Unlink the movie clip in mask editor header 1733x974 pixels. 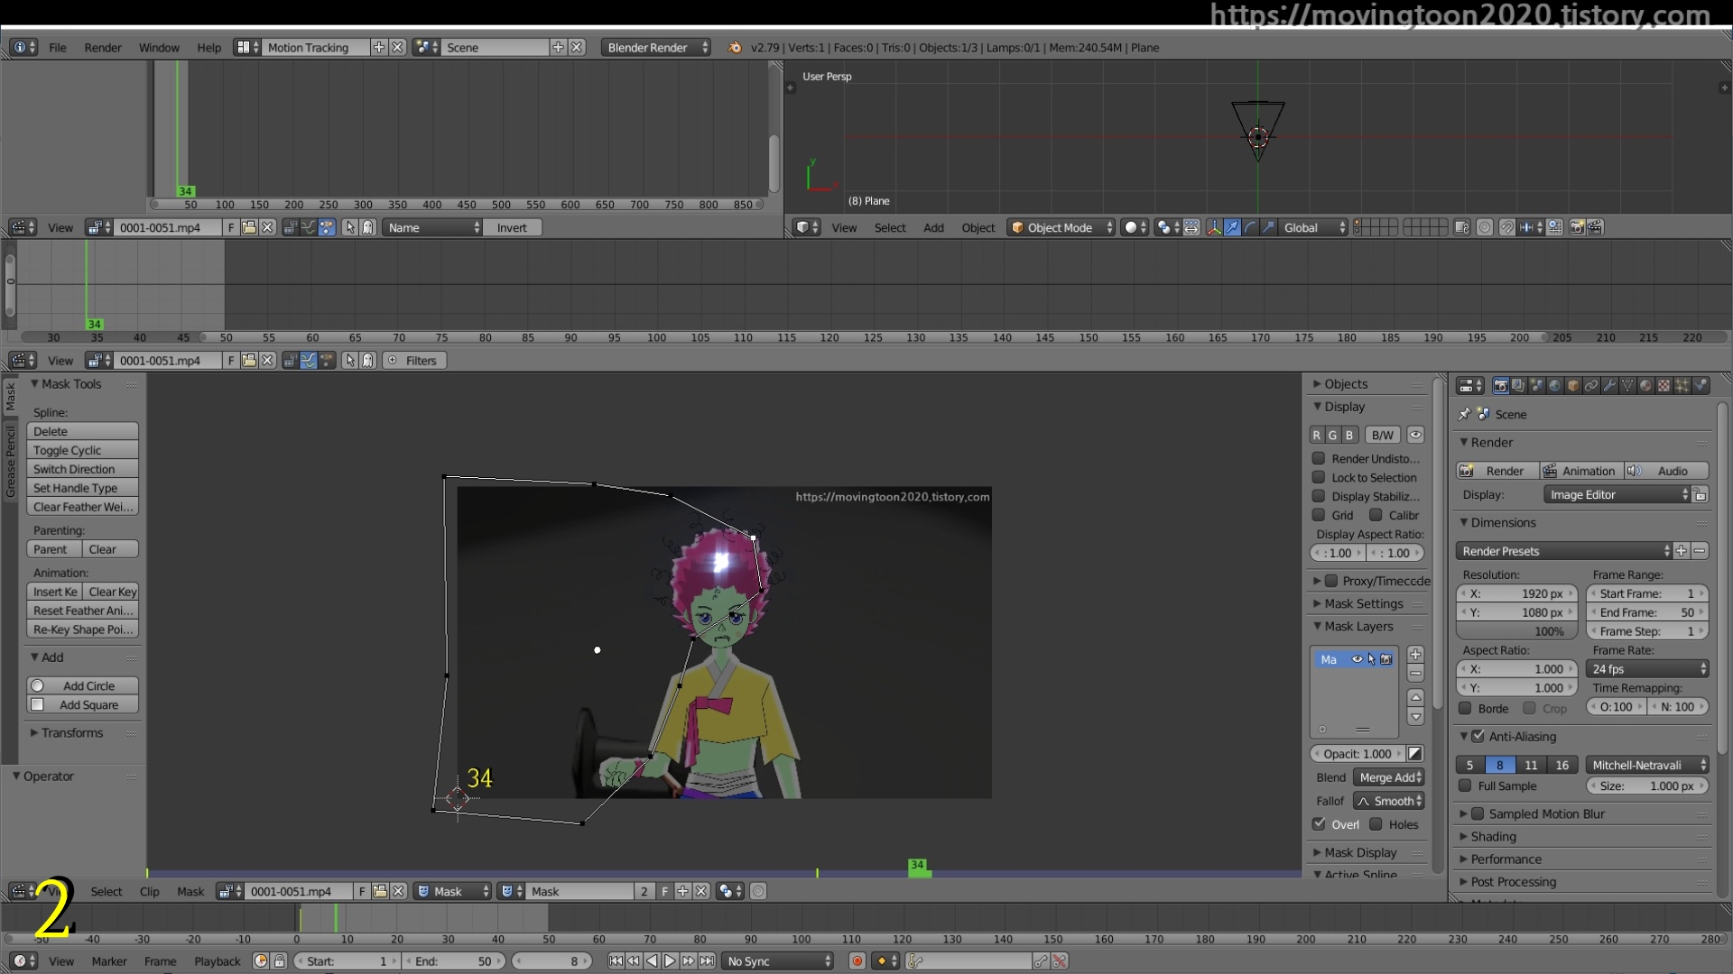point(398,891)
